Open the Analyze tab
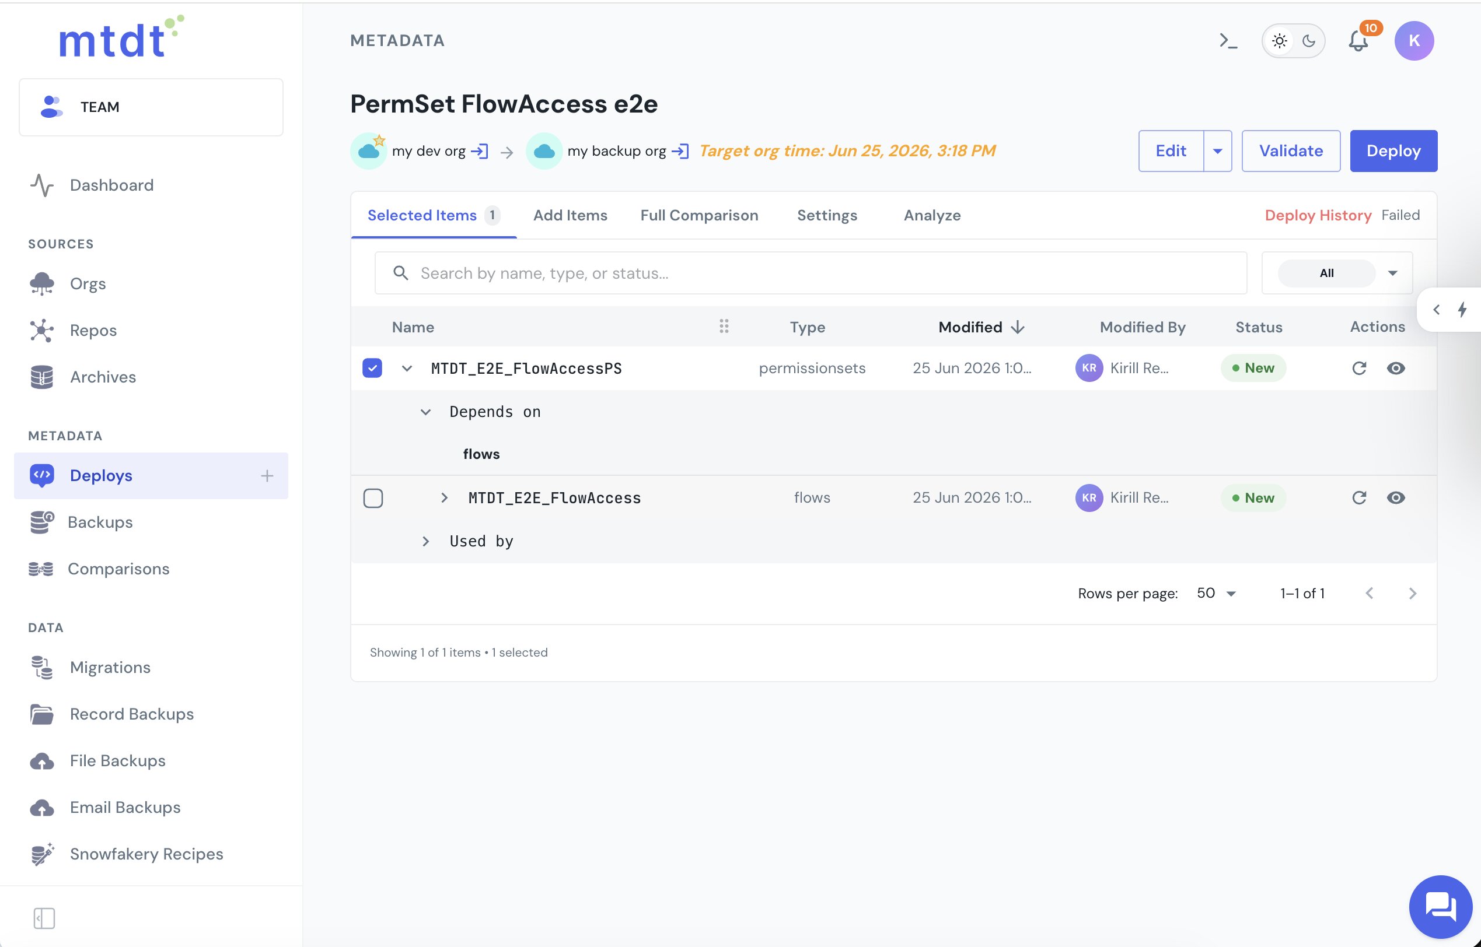The width and height of the screenshot is (1481, 947). click(931, 215)
